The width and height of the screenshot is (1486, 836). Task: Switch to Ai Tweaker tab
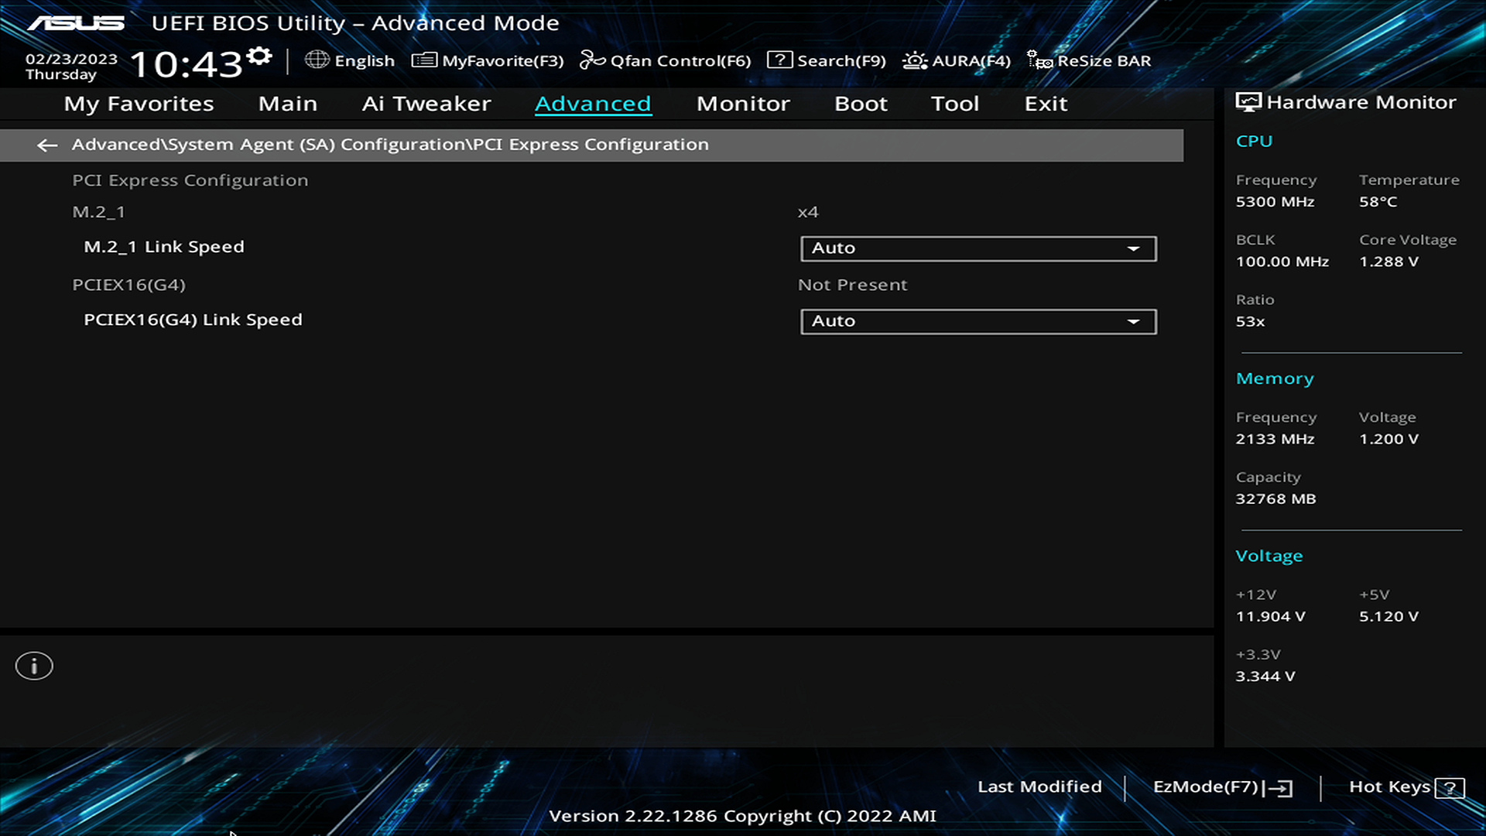click(x=426, y=104)
